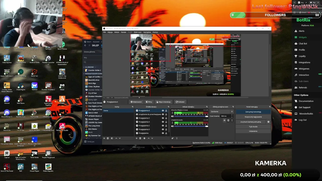Open audio mixer menu three dots
The image size is (322, 181).
pos(177,138)
